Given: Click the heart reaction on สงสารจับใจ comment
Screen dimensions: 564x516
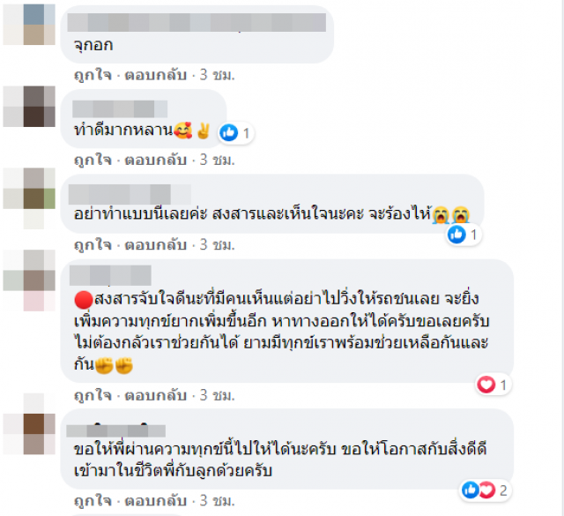Looking at the screenshot, I should point(486,385).
